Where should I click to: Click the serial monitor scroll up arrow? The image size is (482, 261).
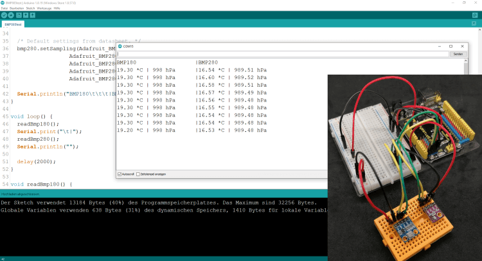point(465,60)
